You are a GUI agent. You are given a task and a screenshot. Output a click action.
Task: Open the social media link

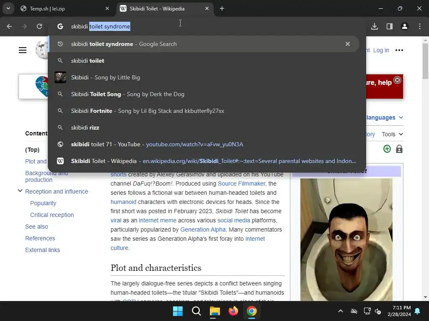[234, 221]
